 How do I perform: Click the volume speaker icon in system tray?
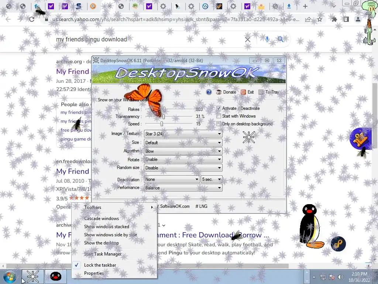[x=341, y=277]
